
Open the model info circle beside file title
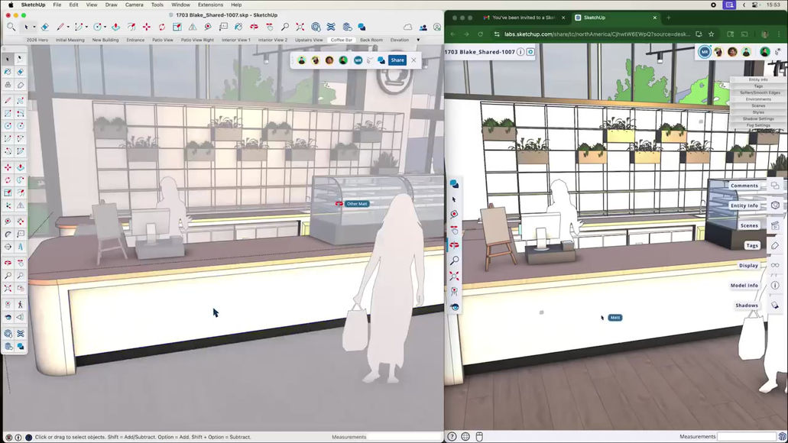tap(520, 52)
